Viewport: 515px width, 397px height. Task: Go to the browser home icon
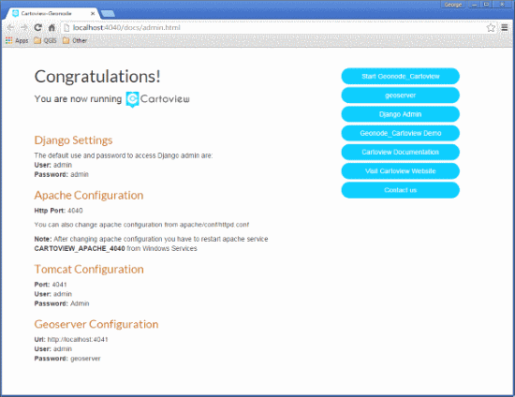51,27
